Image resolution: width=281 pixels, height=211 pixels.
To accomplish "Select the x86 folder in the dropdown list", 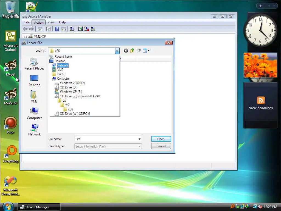I will click(x=70, y=109).
